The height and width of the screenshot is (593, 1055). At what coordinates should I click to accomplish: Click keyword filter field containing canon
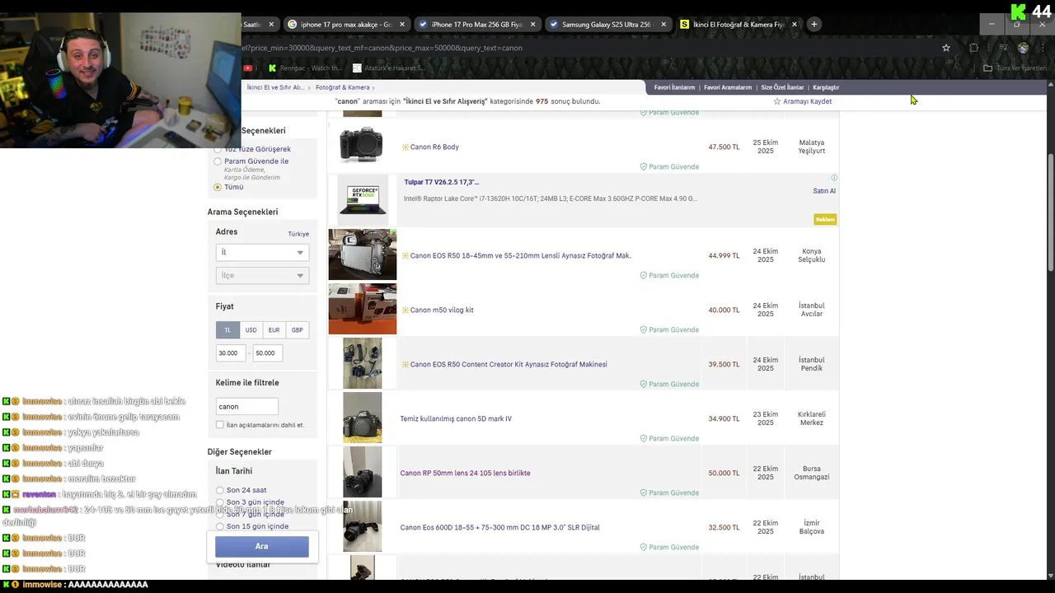coord(246,406)
